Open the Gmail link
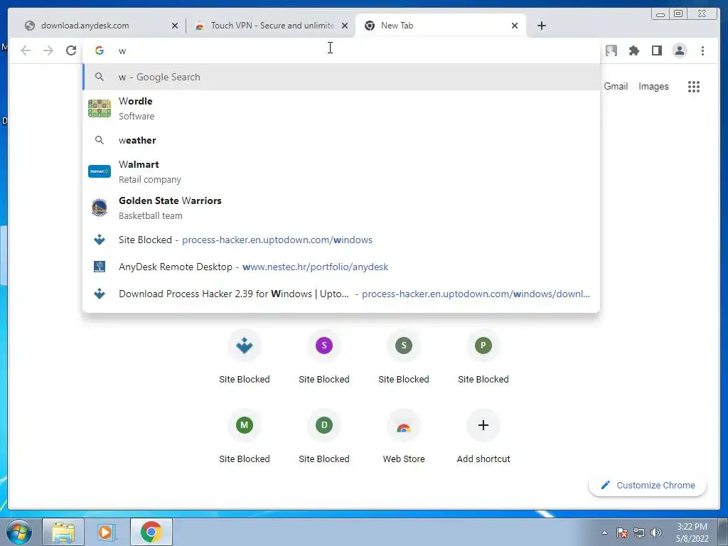This screenshot has width=728, height=546. coord(616,86)
